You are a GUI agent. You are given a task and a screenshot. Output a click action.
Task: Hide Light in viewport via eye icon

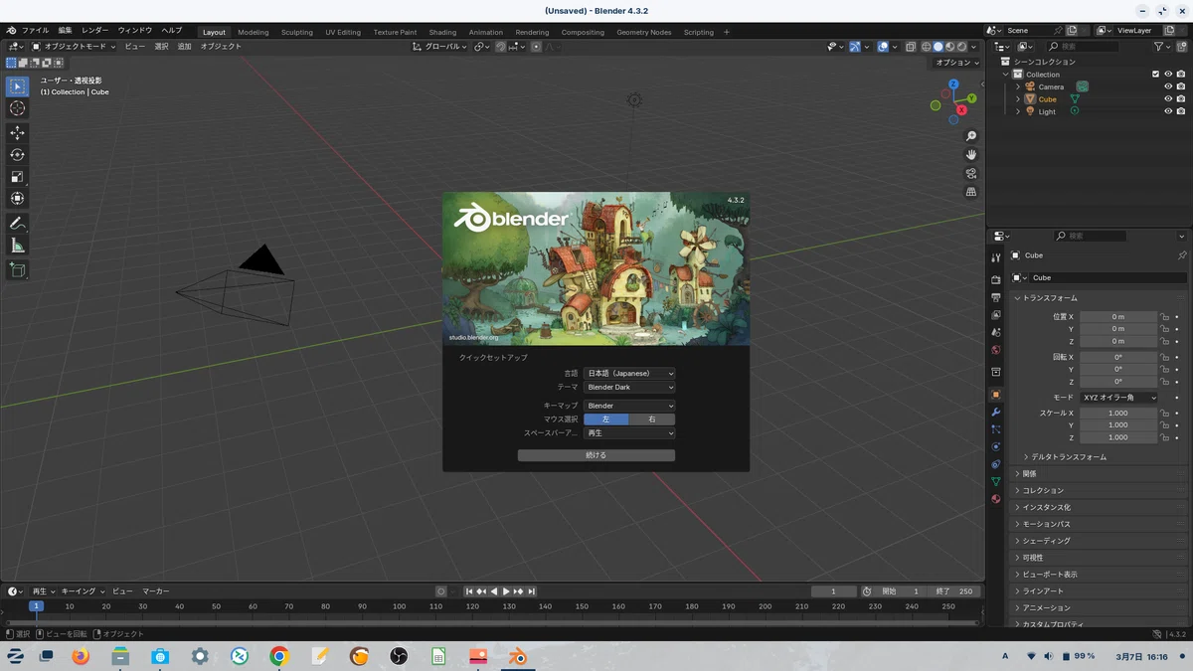pos(1168,111)
